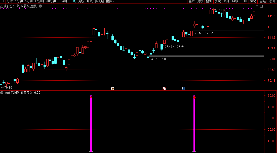Click the 杰瑞股份(日线.前复权.对数) chart title

point(19,6)
